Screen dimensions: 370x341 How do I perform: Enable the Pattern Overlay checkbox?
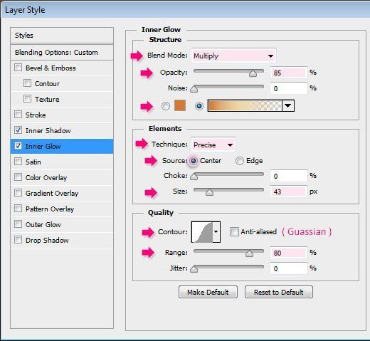[18, 209]
